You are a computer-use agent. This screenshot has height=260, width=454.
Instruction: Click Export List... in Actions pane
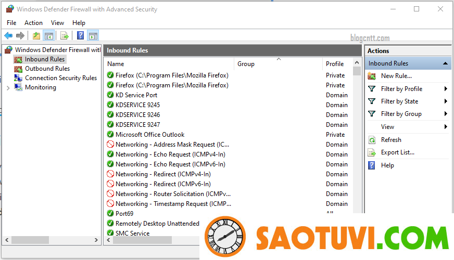click(x=398, y=152)
